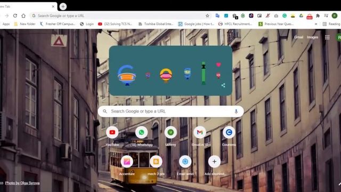
Task: Start voice search with microphone
Action: pyautogui.click(x=236, y=111)
